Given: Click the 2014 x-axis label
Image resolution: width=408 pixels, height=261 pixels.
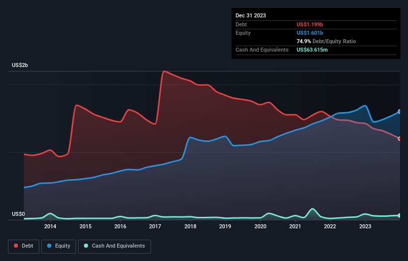Looking at the screenshot, I should point(50,226).
